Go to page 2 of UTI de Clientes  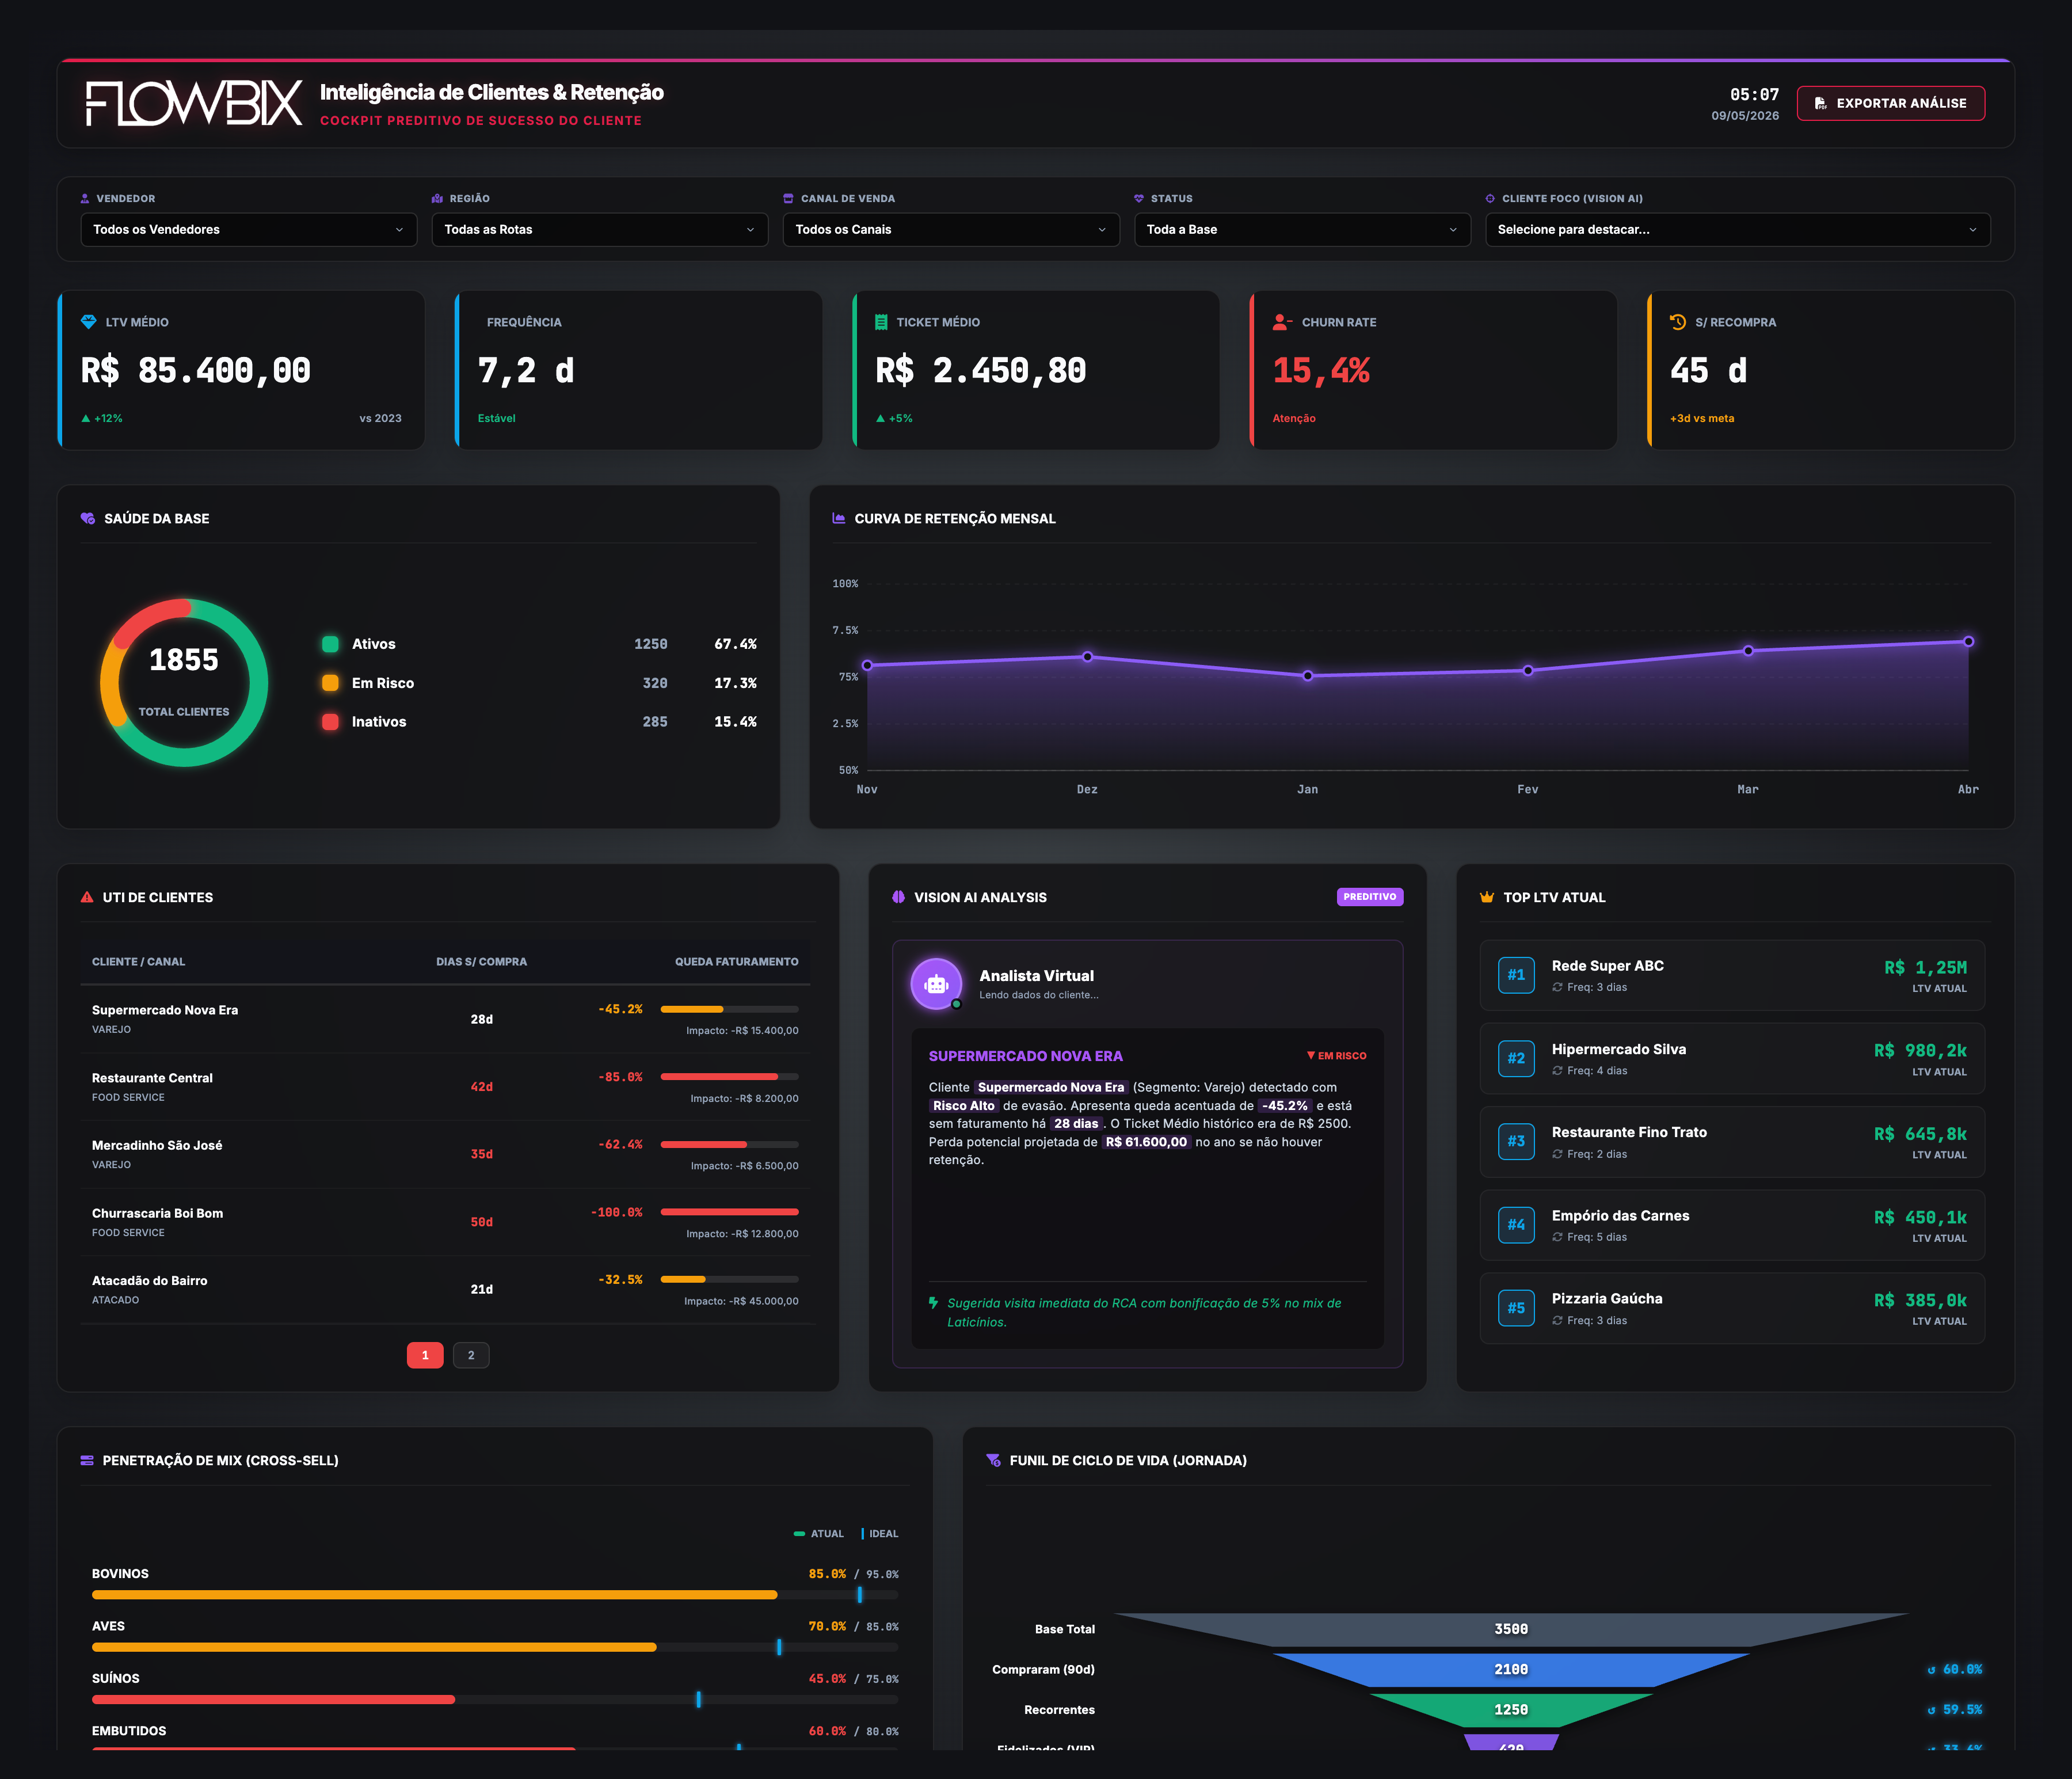tap(471, 1355)
